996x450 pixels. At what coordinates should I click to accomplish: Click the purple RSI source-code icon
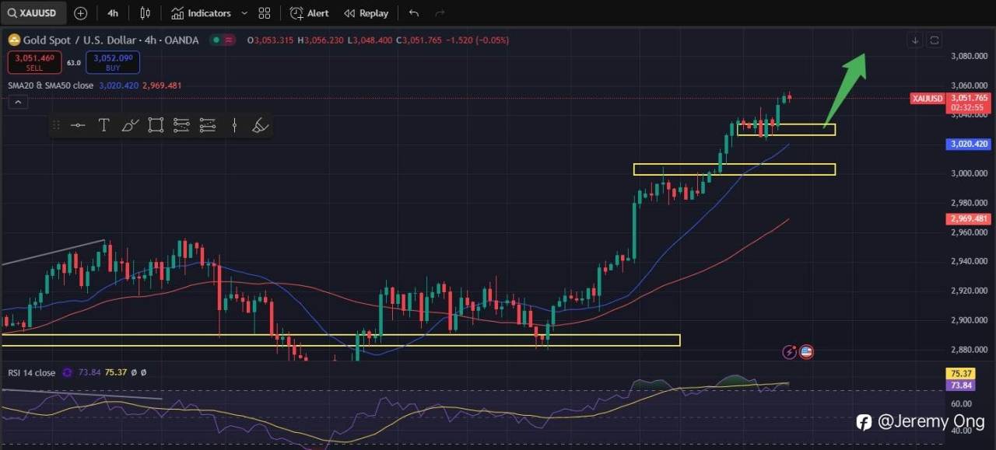click(68, 373)
